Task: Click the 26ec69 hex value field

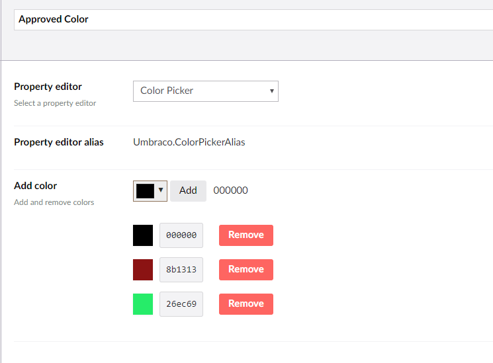Action: coord(181,304)
